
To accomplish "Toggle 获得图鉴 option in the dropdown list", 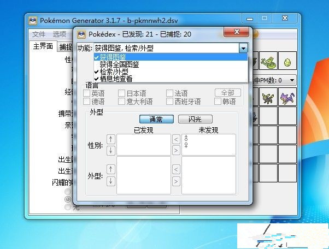I will [x=171, y=57].
